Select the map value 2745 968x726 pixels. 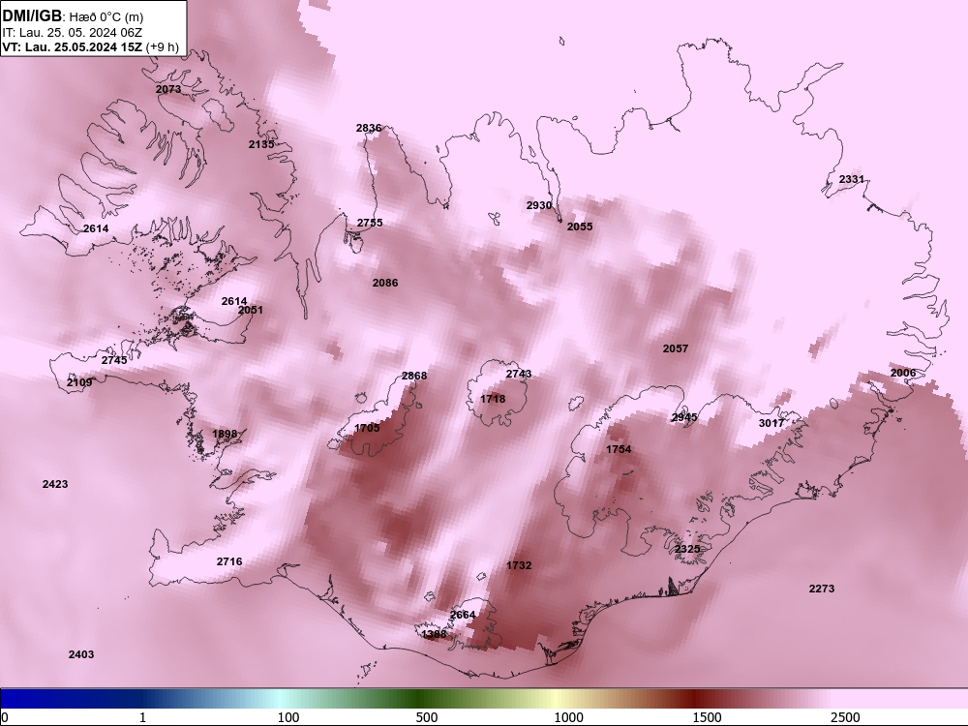(x=114, y=360)
